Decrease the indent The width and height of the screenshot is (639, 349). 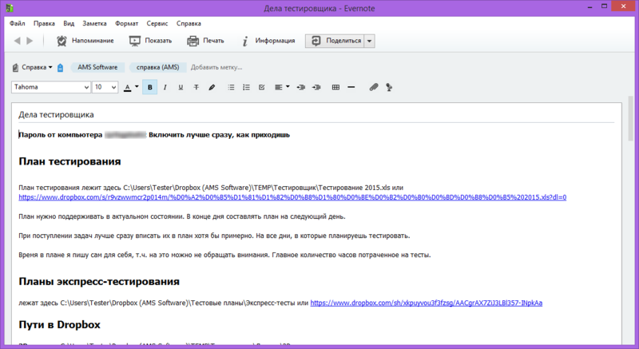tap(301, 87)
